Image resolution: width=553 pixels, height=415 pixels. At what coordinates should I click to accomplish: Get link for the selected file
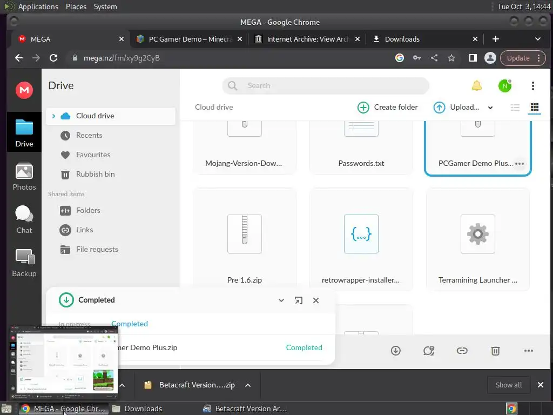(462, 350)
